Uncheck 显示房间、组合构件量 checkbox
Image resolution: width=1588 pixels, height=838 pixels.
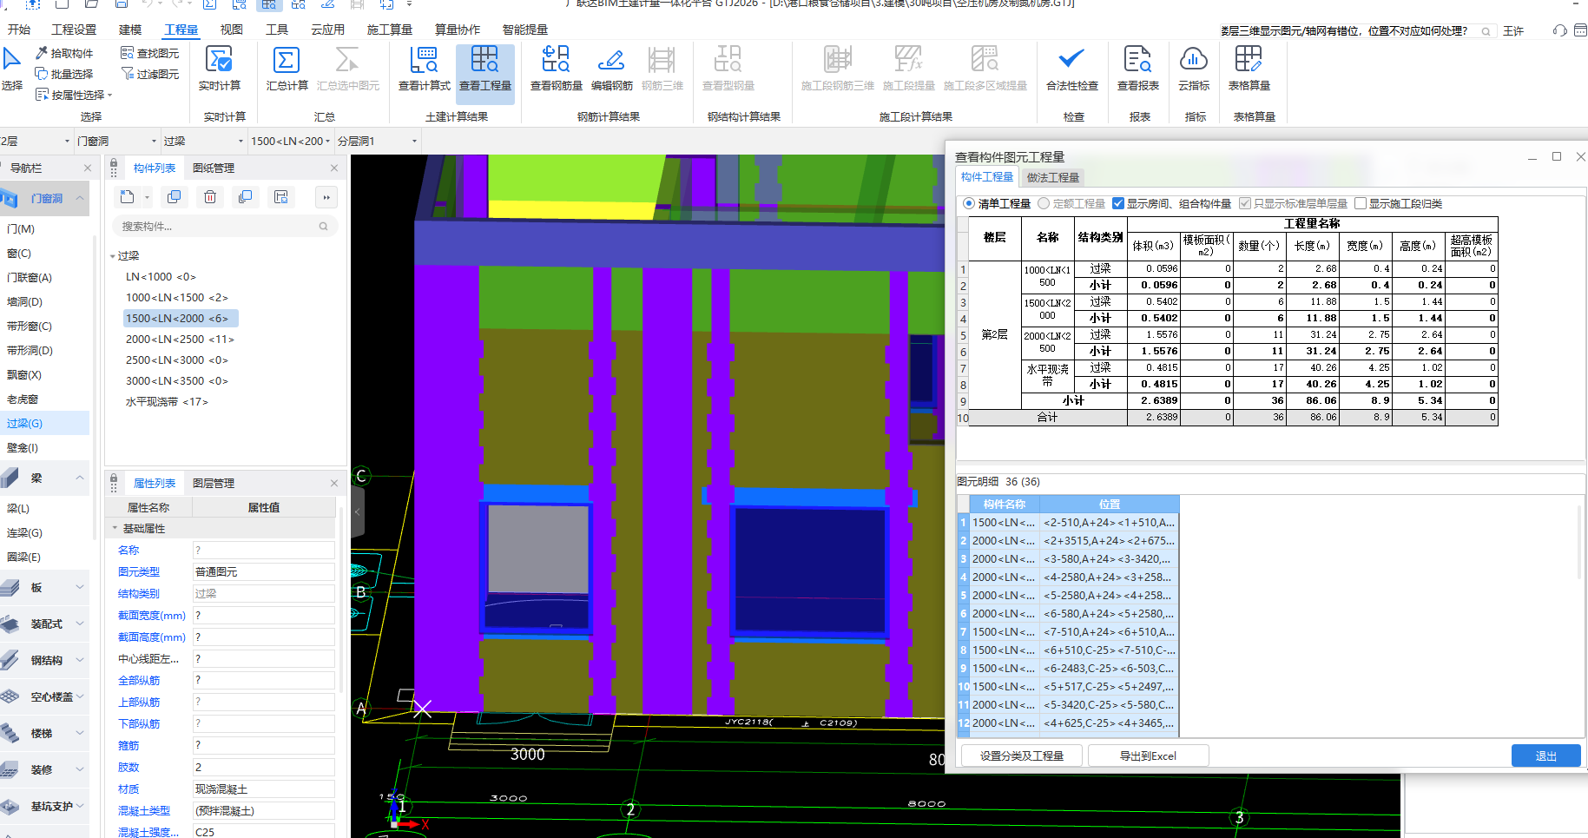(x=1118, y=203)
